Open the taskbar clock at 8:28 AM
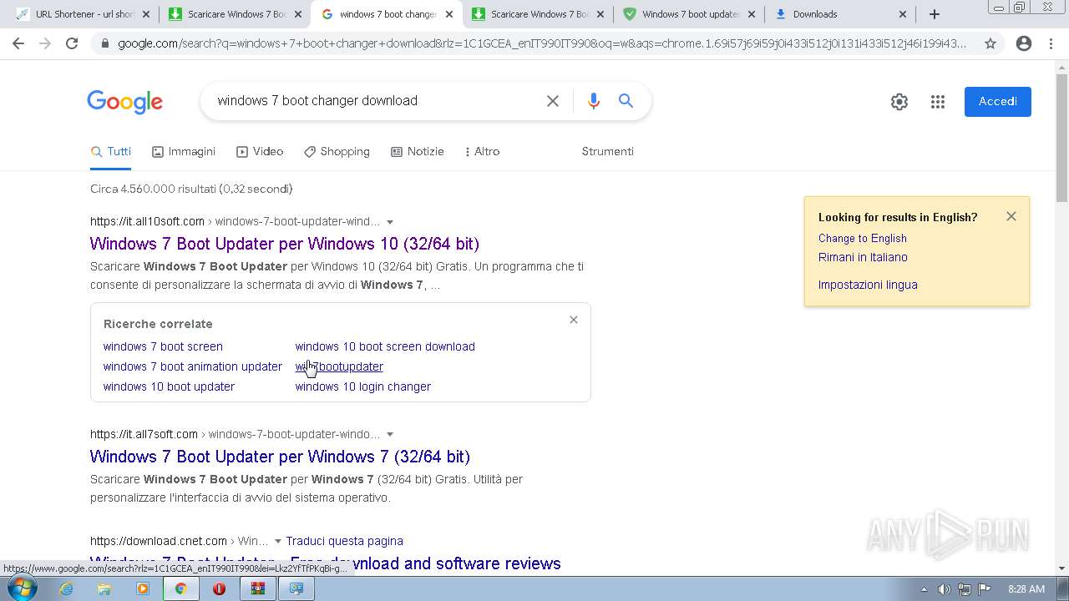1069x601 pixels. point(1026,589)
